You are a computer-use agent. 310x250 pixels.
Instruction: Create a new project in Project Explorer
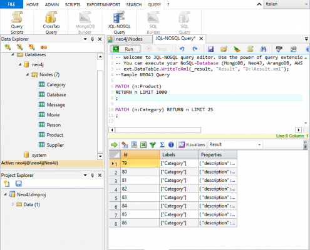point(7,184)
